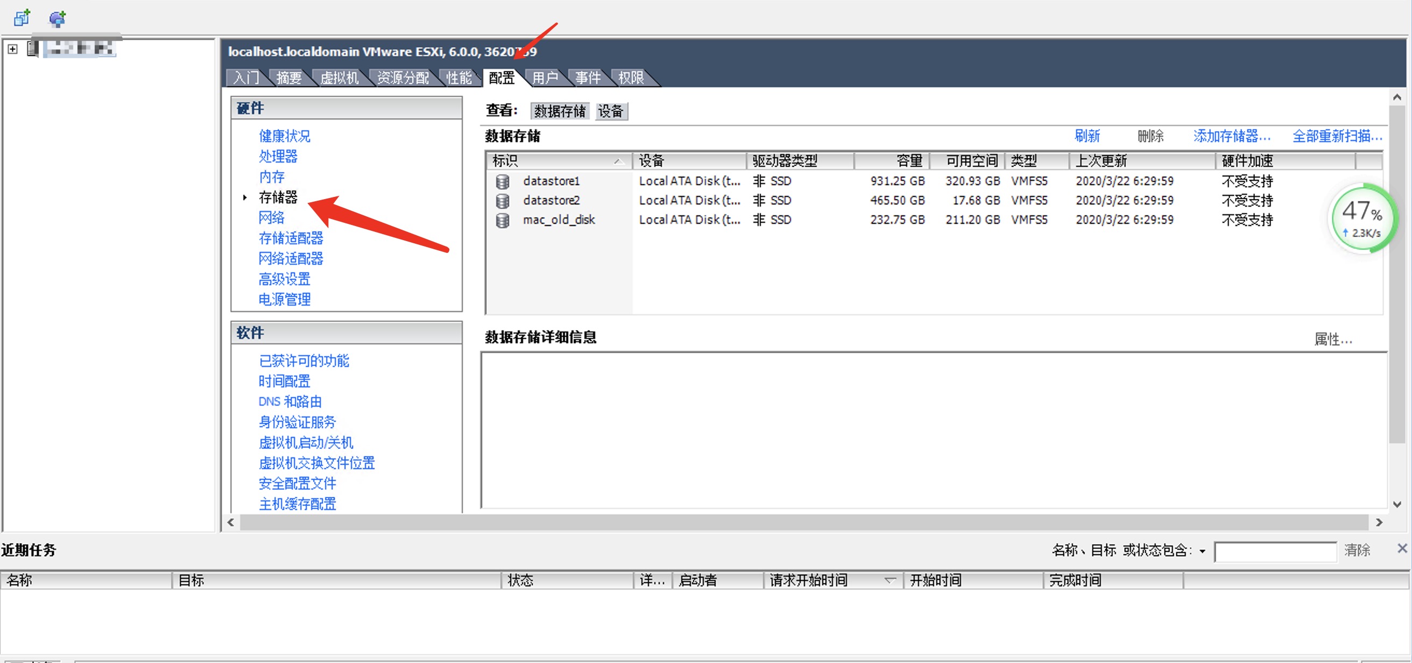1412x663 pixels.
Task: Select the 配置 tab
Action: pos(502,78)
